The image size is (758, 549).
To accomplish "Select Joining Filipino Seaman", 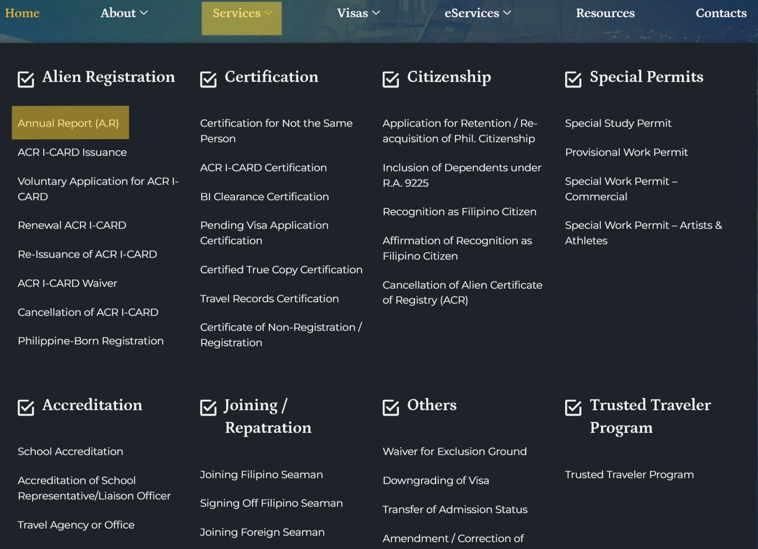I will tap(261, 475).
